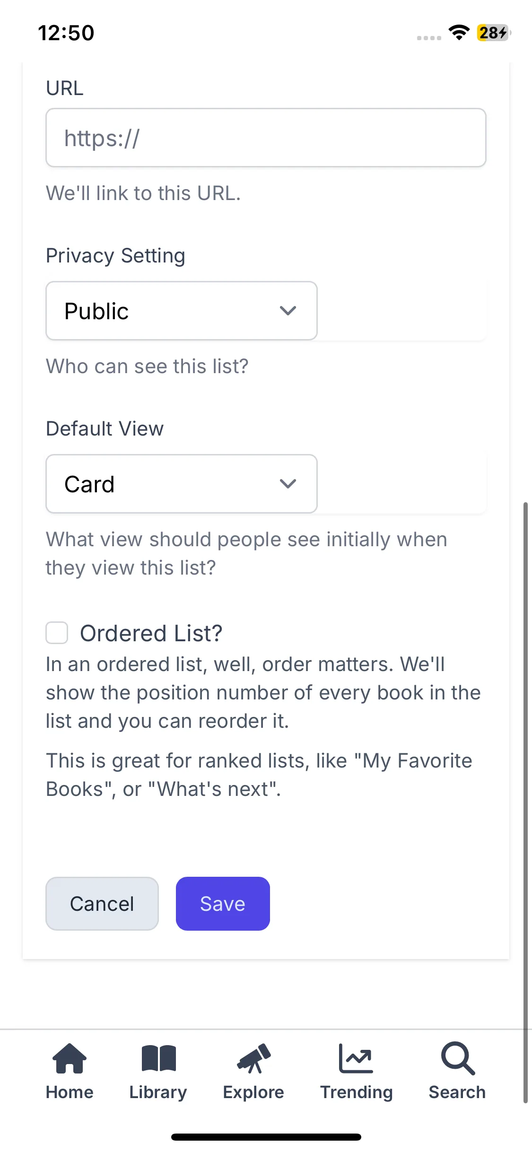532x1152 pixels.
Task: Tap the battery indicator icon
Action: pyautogui.click(x=493, y=33)
